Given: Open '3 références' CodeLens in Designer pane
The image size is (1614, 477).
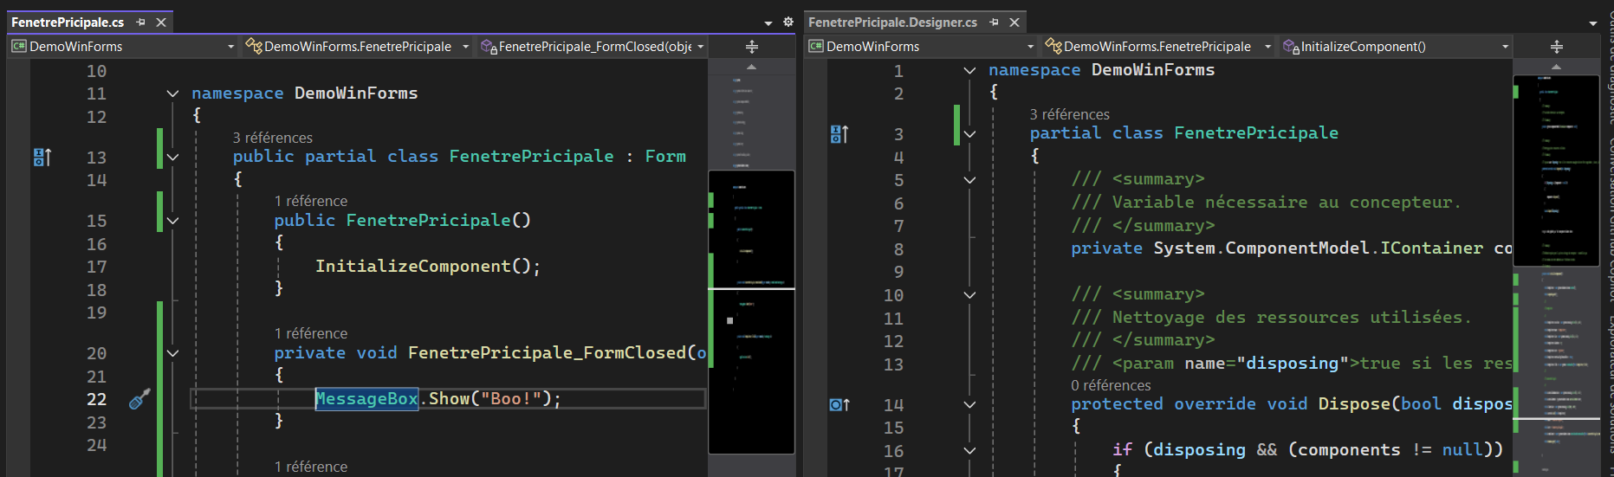Looking at the screenshot, I should (1069, 114).
